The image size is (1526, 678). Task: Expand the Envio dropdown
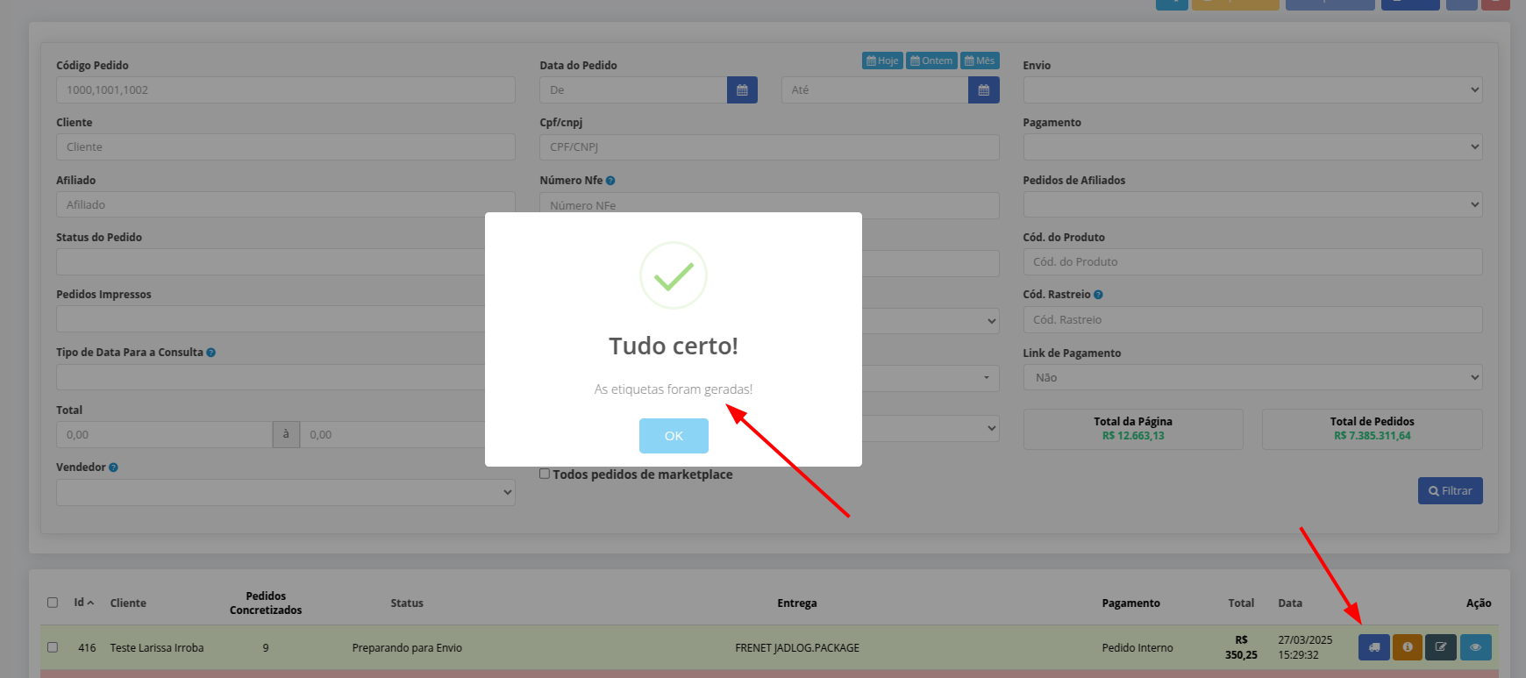click(1251, 90)
